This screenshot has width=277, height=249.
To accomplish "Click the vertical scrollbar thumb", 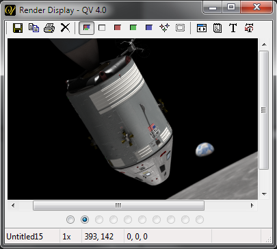I will 264,110.
